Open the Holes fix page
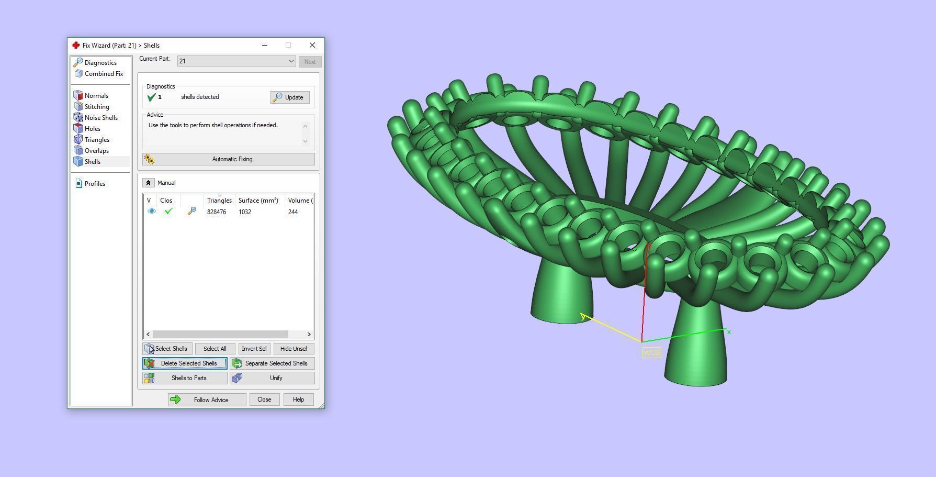The image size is (936, 477). [x=92, y=129]
